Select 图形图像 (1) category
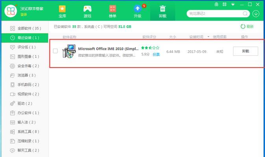Screen dimensions: 265x157 coord(25,57)
